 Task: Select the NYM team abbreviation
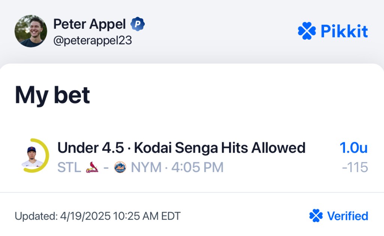coord(146,167)
